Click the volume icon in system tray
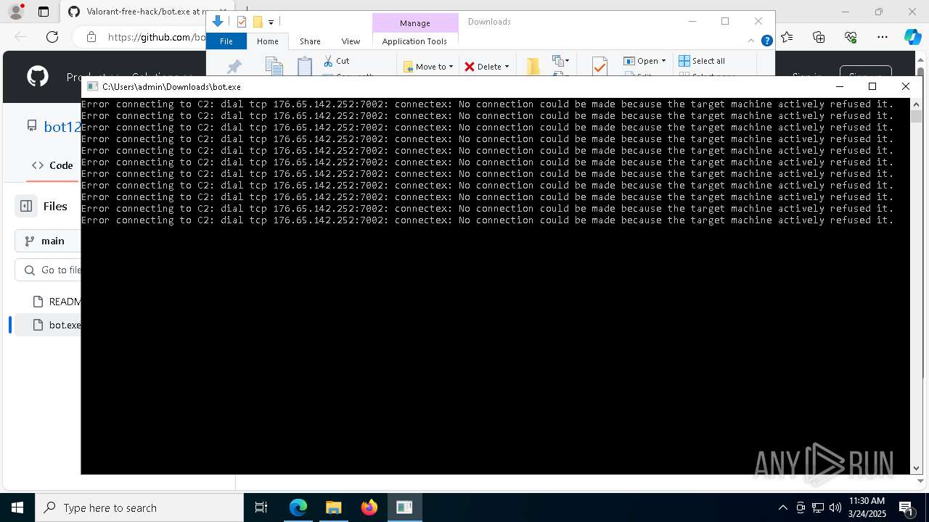The width and height of the screenshot is (929, 522). point(835,507)
